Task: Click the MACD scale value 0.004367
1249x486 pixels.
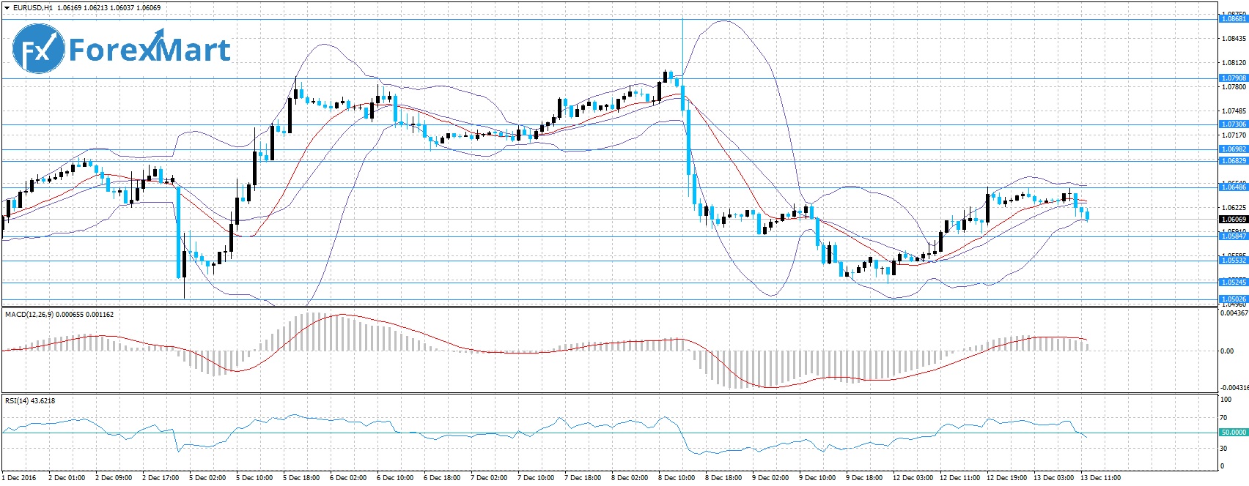Action: (1234, 313)
